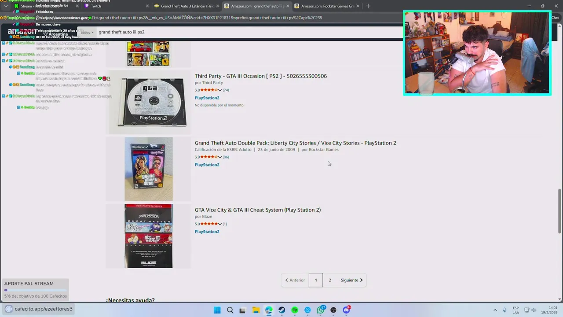Click the Amazon logo
563x317 pixels.
(x=22, y=31)
